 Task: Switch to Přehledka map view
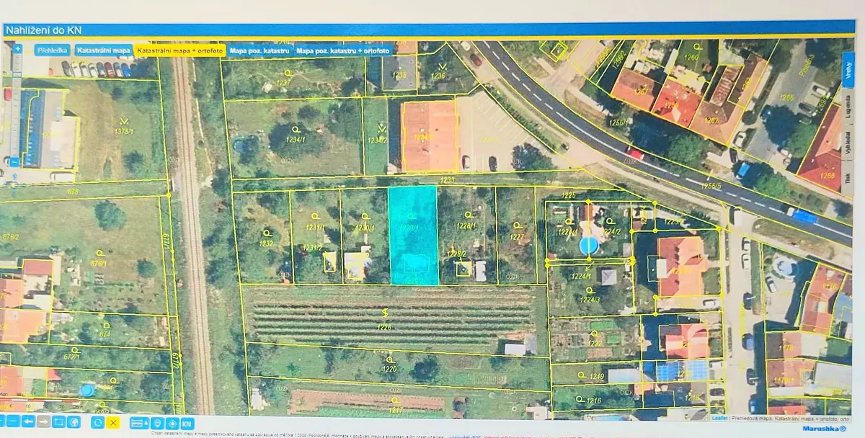click(x=52, y=50)
